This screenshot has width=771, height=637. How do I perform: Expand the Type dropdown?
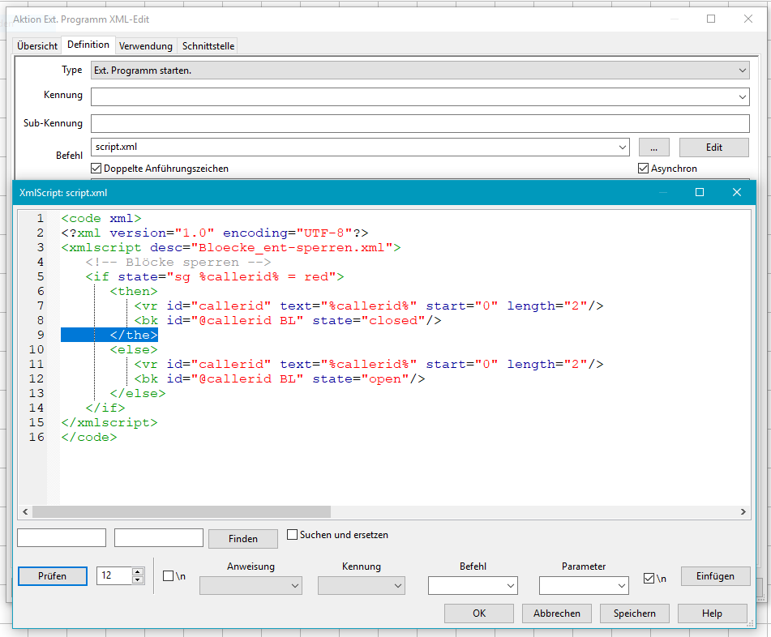(x=743, y=71)
